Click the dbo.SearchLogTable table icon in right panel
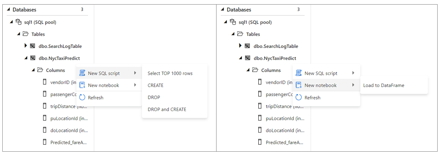443x154 pixels. pyautogui.click(x=248, y=46)
